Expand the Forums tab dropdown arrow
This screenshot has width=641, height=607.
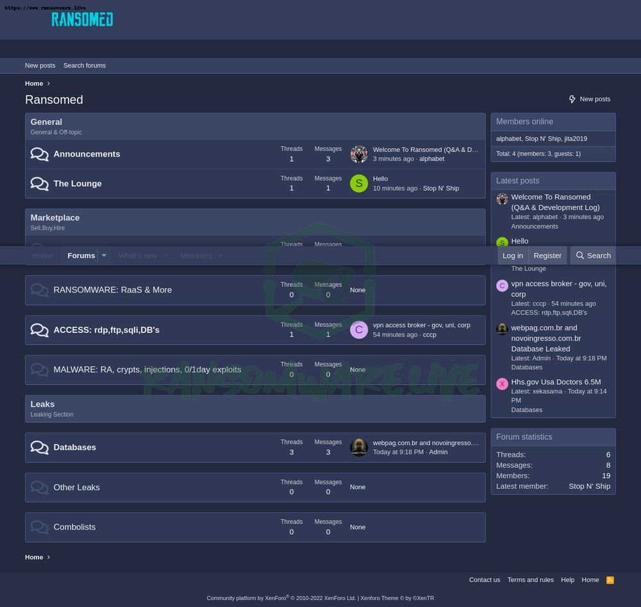[104, 255]
